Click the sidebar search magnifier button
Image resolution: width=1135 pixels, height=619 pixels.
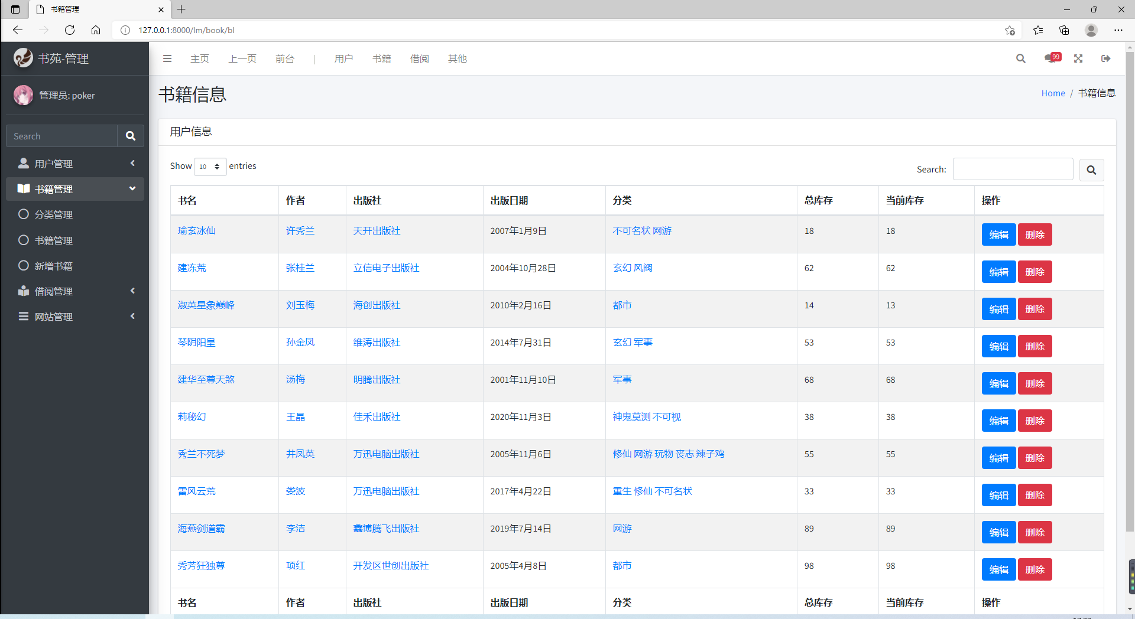tap(131, 136)
